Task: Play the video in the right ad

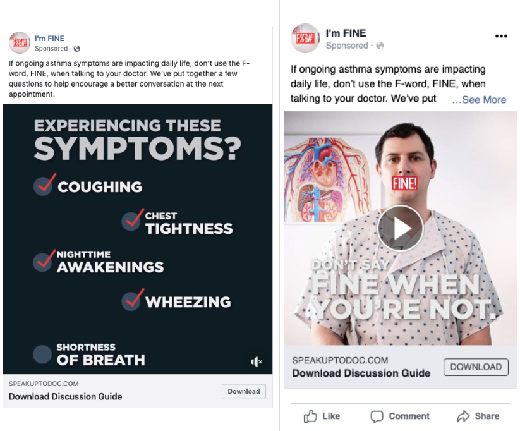Action: click(400, 228)
